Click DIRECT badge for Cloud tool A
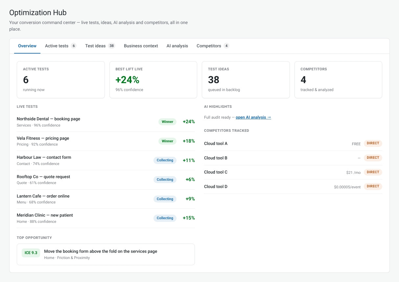The height and width of the screenshot is (282, 399). click(x=373, y=143)
